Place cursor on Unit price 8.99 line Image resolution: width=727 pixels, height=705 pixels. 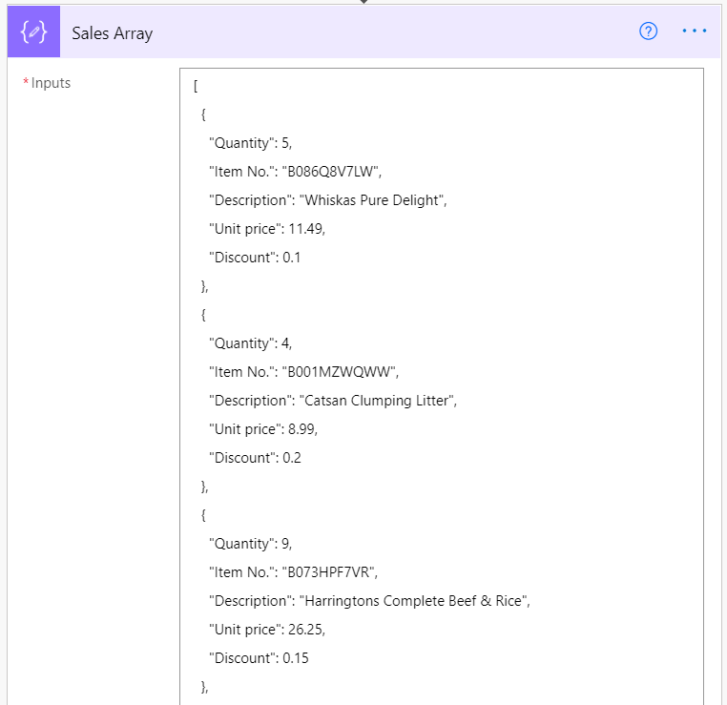pyautogui.click(x=262, y=429)
